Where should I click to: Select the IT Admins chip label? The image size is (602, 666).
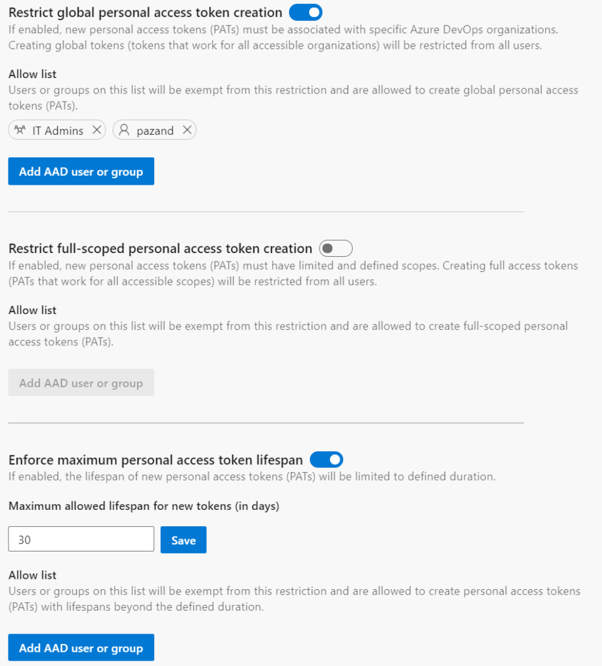(x=58, y=131)
